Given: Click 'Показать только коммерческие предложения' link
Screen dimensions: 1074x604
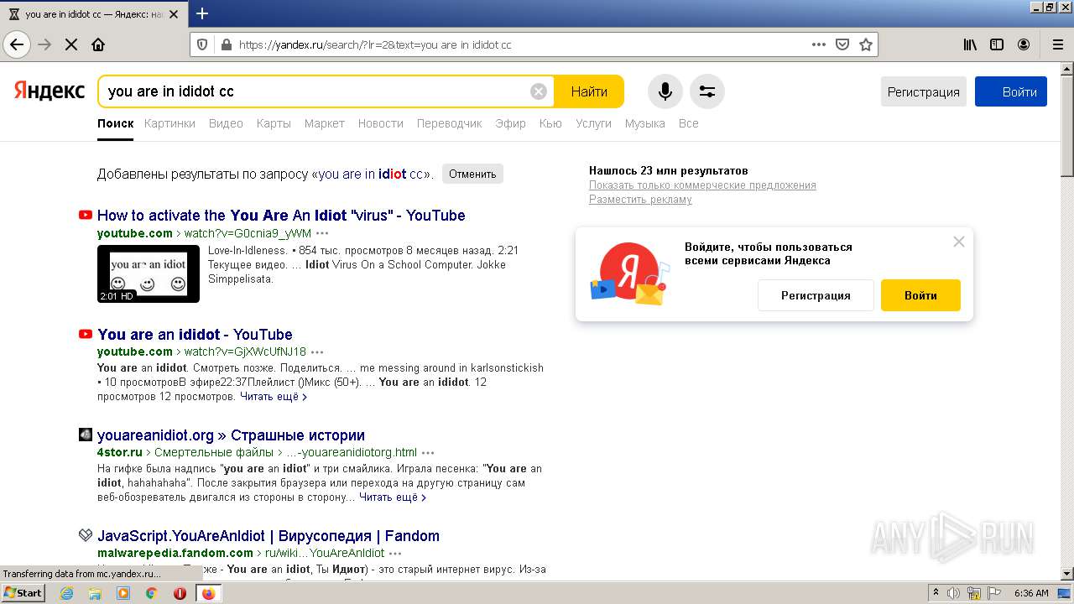Looking at the screenshot, I should (x=702, y=185).
